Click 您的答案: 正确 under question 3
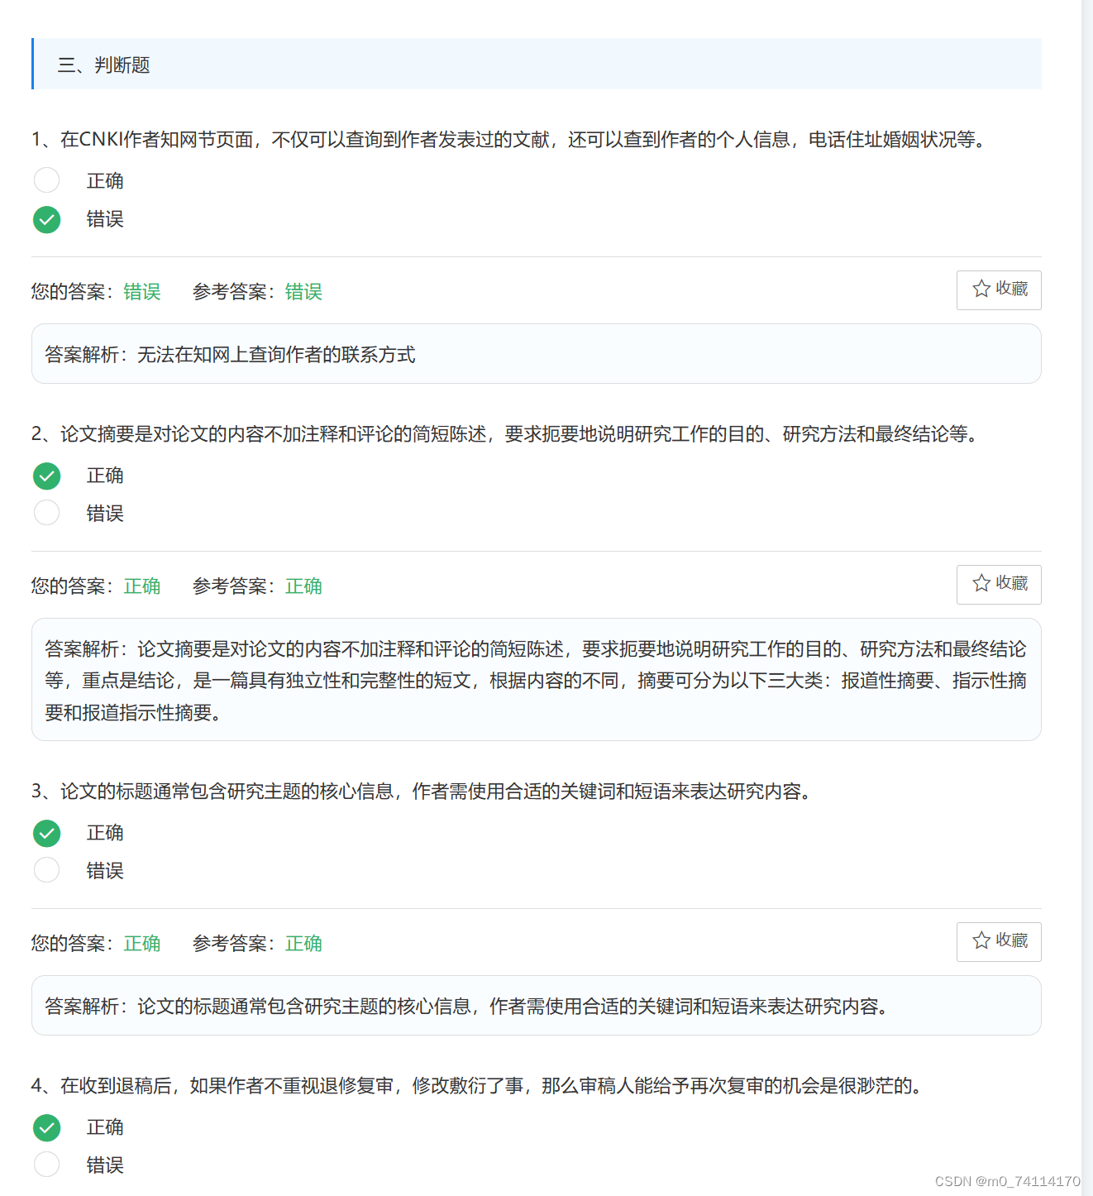This screenshot has height=1196, width=1093. pyautogui.click(x=96, y=944)
